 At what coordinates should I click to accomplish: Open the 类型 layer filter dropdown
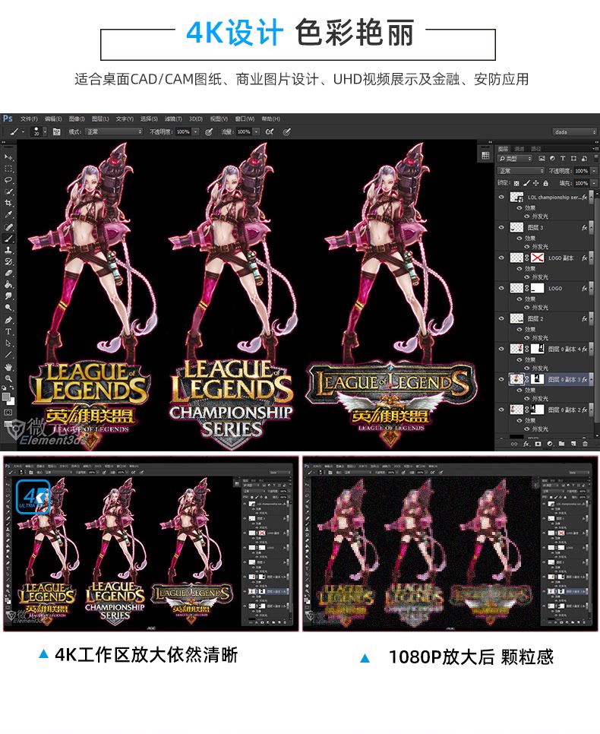tap(515, 159)
